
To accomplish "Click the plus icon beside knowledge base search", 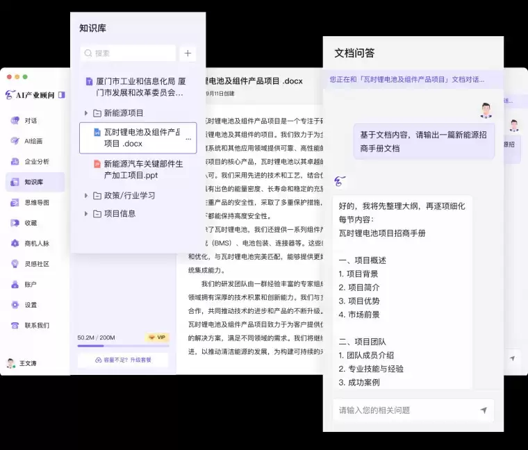I will pyautogui.click(x=188, y=53).
